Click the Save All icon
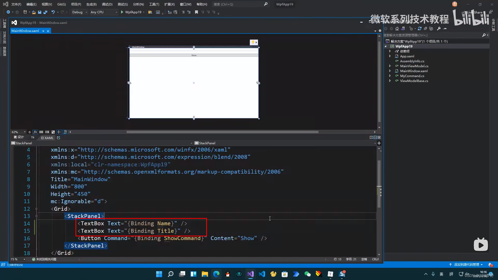Screen dimensions: 498x280 click(45, 12)
